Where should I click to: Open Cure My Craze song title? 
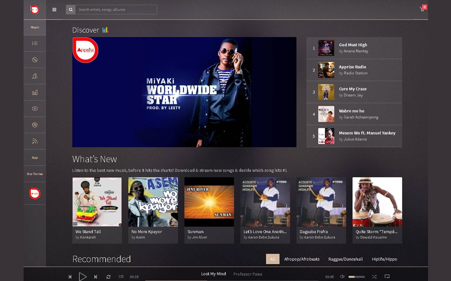pos(353,89)
